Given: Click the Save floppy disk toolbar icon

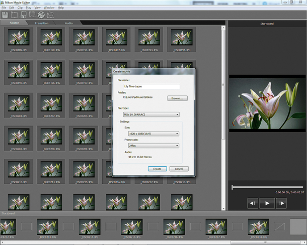Looking at the screenshot, I should coord(5,15).
